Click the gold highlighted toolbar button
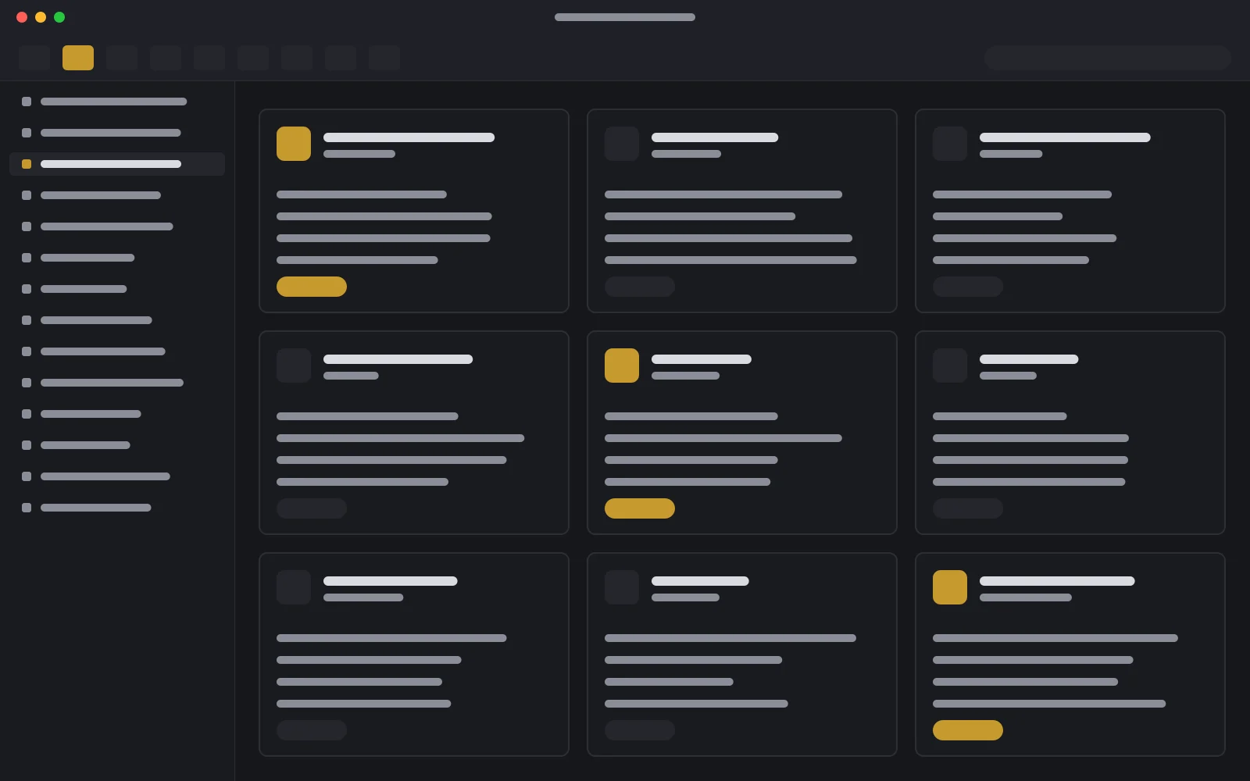 pos(78,58)
